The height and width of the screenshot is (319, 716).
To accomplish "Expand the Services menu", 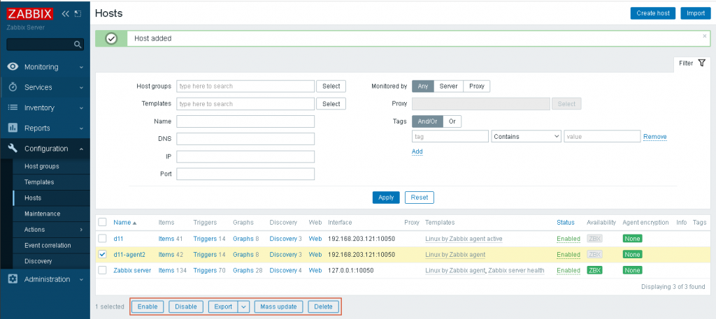I will coord(81,87).
